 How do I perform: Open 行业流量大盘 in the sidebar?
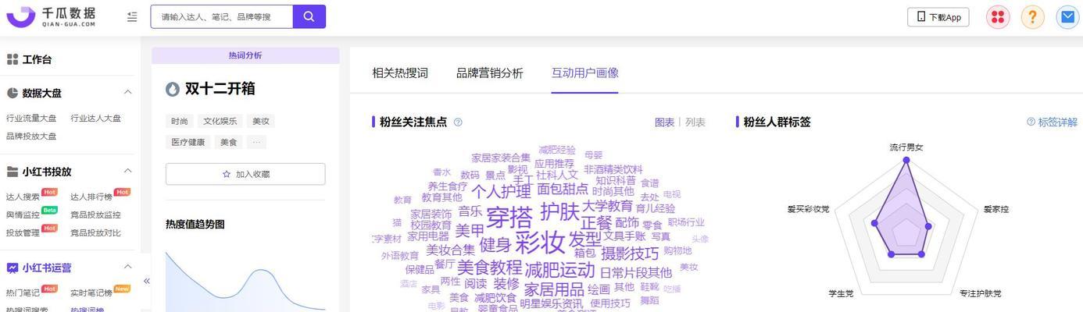pos(31,119)
